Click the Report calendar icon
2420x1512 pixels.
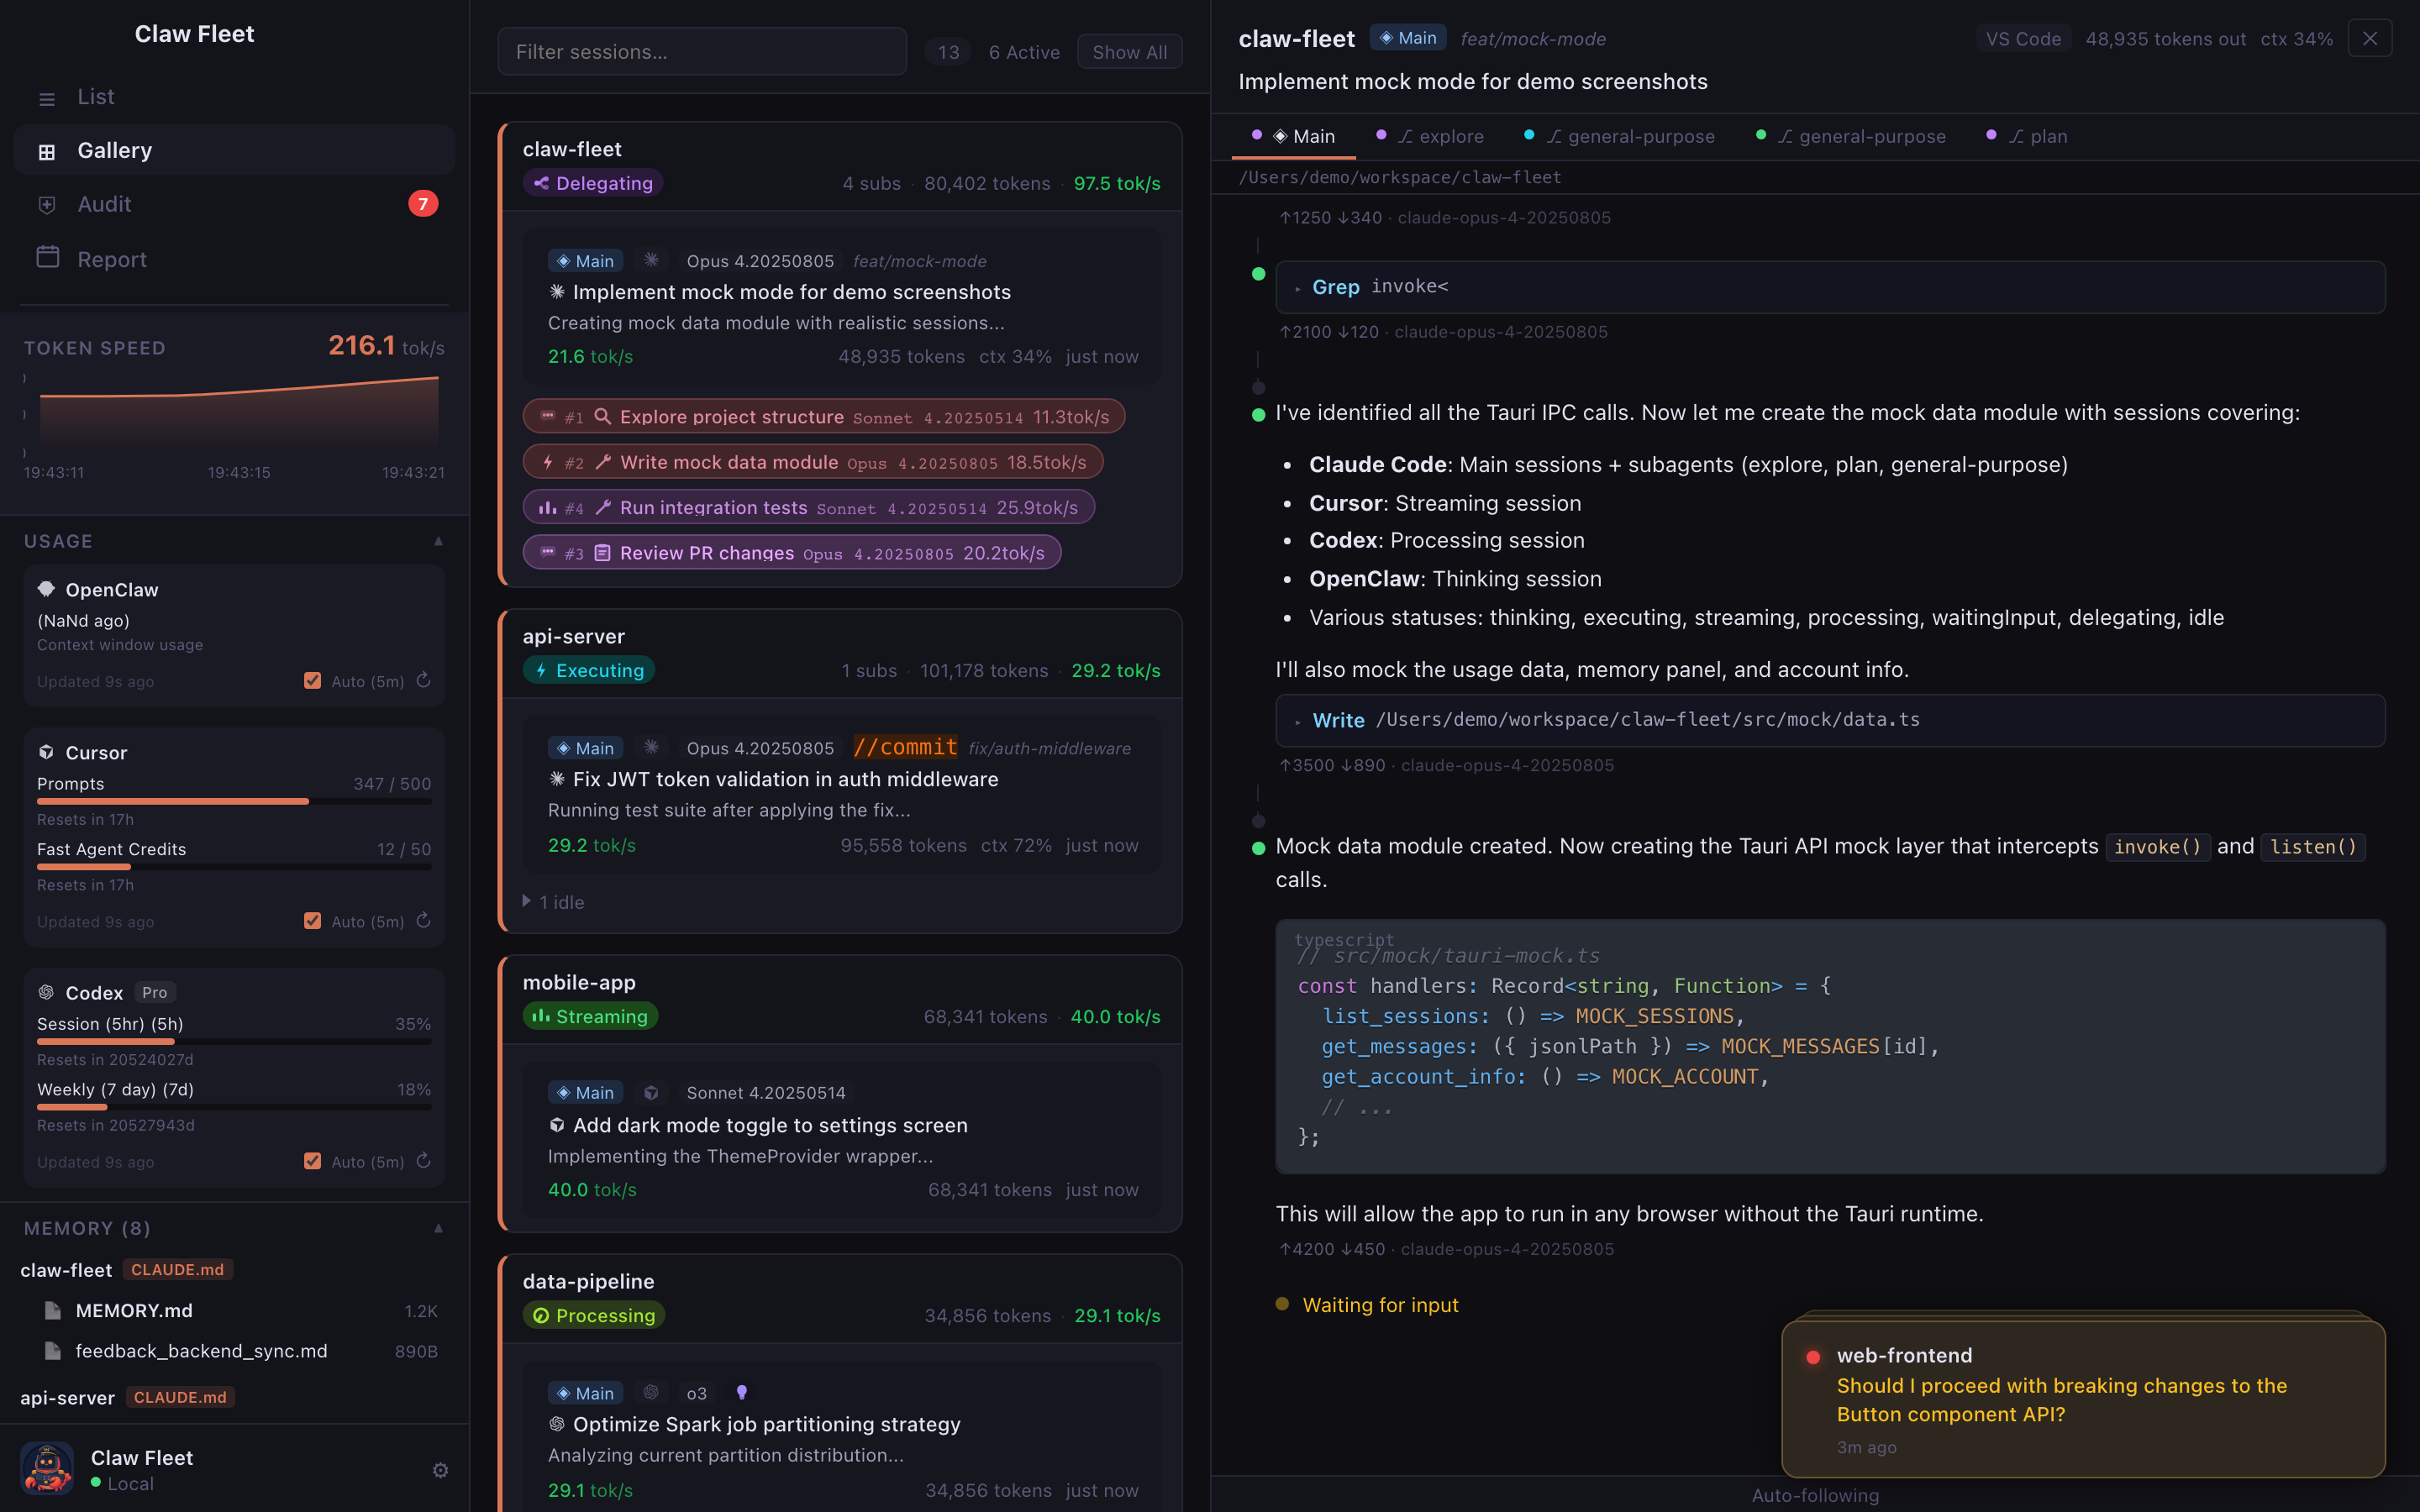tap(47, 258)
